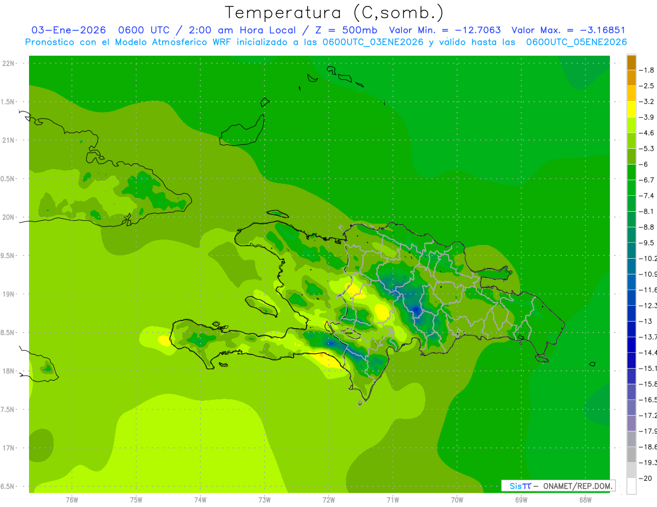Click the "75W" longitude axis label
The height and width of the screenshot is (507, 657).
(x=136, y=499)
